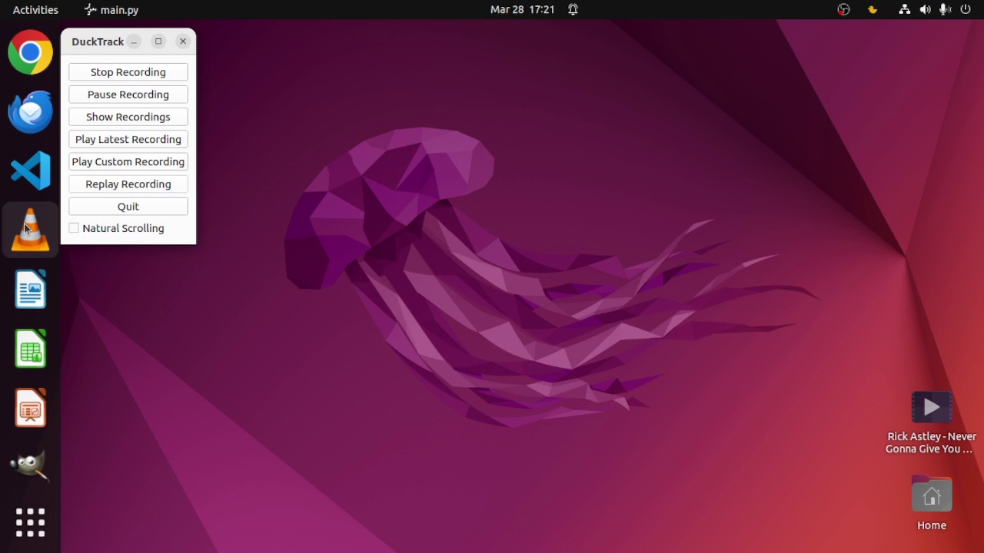Click the microphone icon in top bar
This screenshot has width=984, height=553.
coord(945,10)
